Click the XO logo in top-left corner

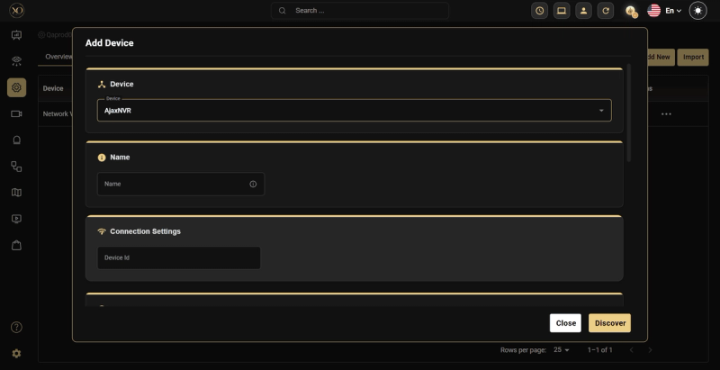(x=16, y=10)
